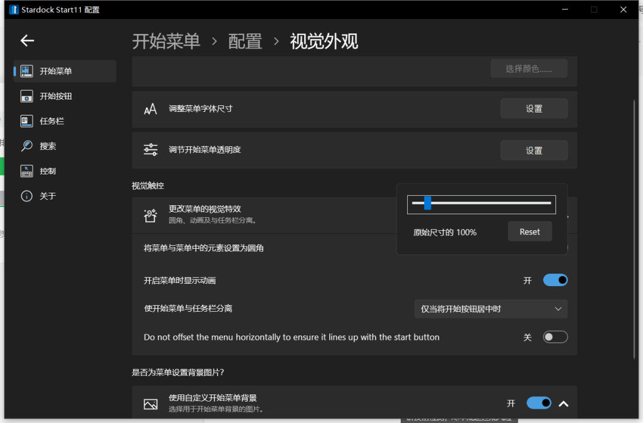Click the blue size slider thumb

427,202
